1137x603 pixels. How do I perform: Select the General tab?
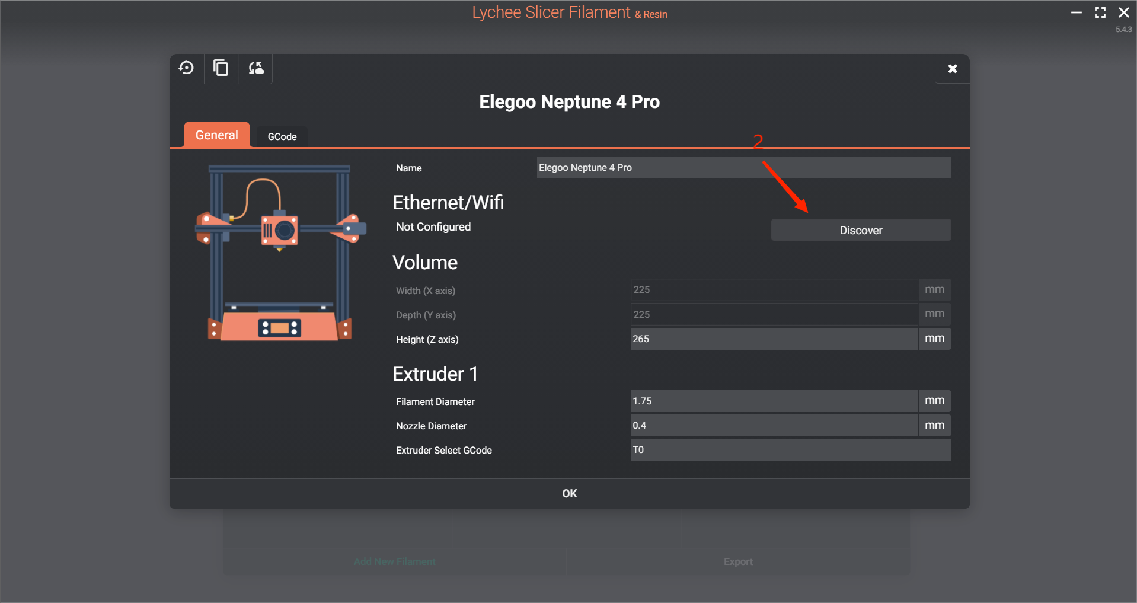(x=216, y=135)
